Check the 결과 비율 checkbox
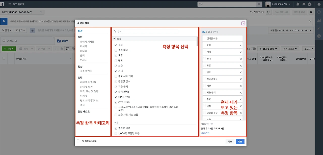Screen dimensions: 323x155 116,50
